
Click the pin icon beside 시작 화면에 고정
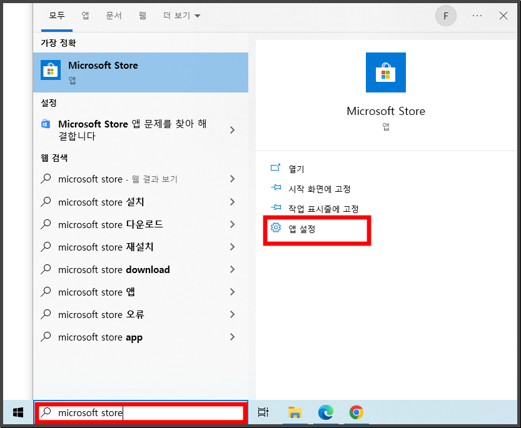pyautogui.click(x=276, y=187)
